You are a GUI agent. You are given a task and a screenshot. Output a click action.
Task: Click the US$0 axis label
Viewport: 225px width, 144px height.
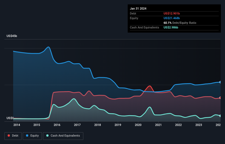click(x=10, y=118)
